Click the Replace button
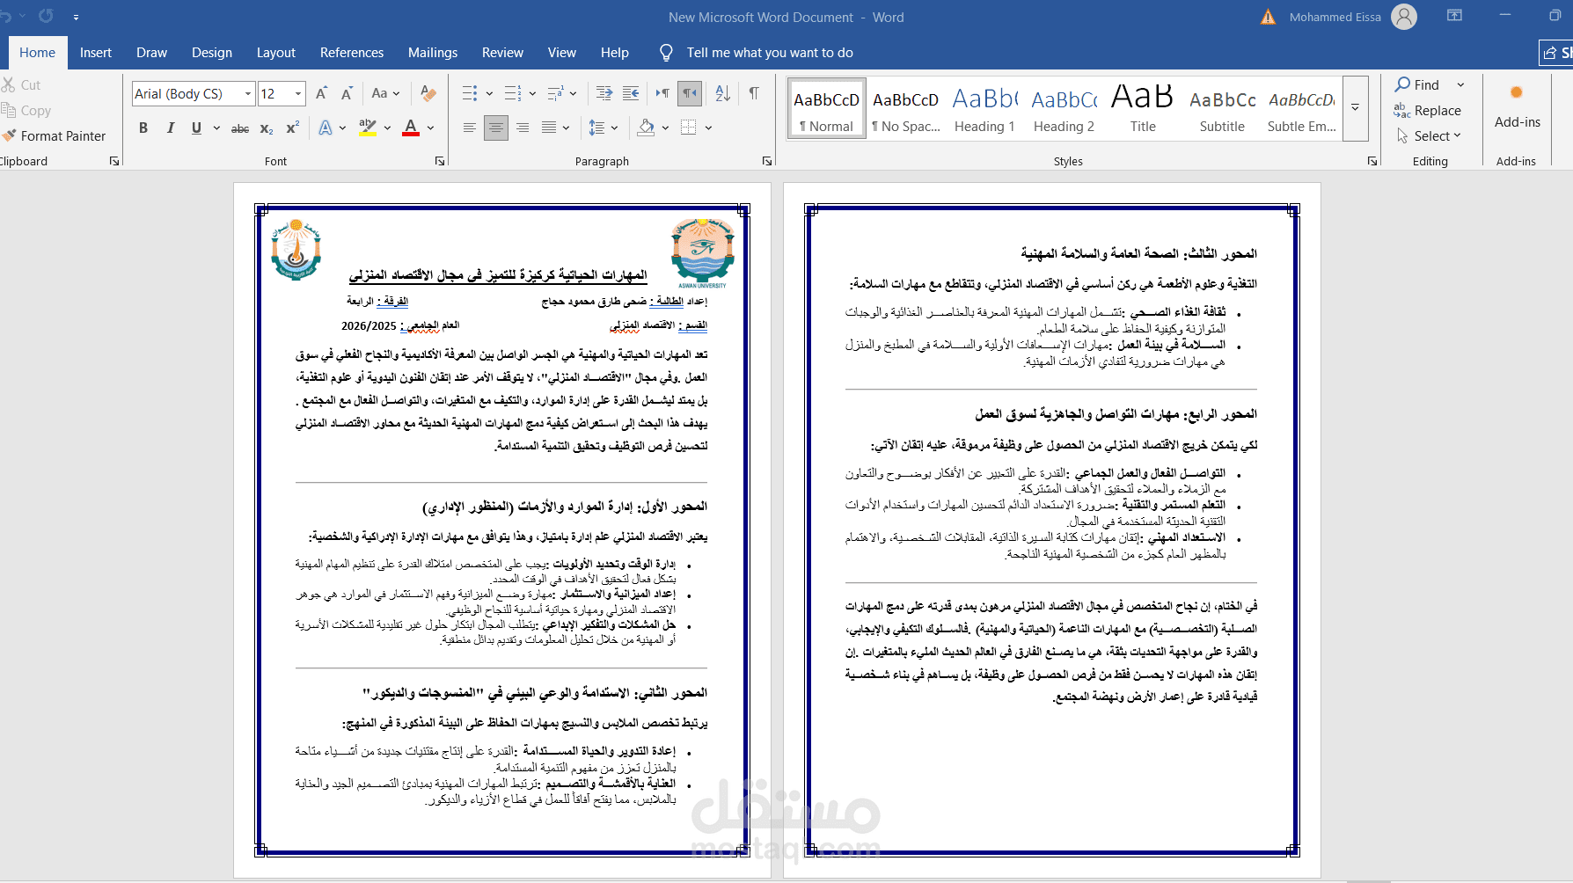Image resolution: width=1573 pixels, height=883 pixels. click(x=1428, y=110)
